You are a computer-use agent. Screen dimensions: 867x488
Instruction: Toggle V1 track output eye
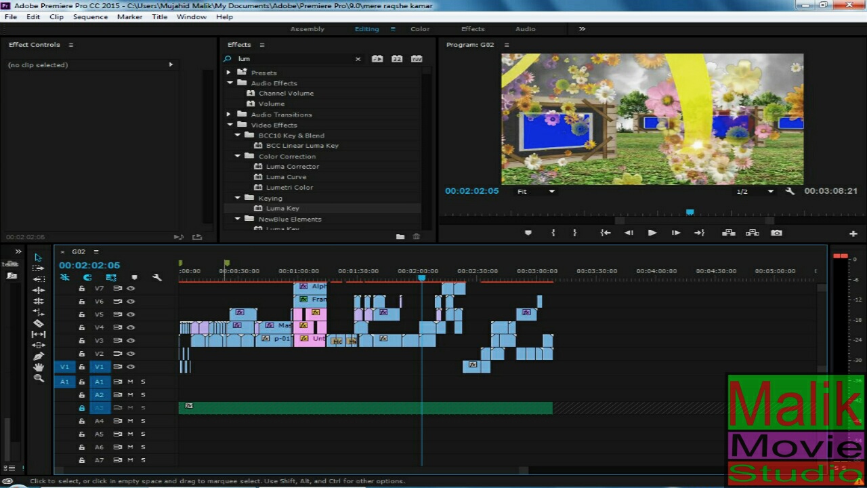pos(131,367)
